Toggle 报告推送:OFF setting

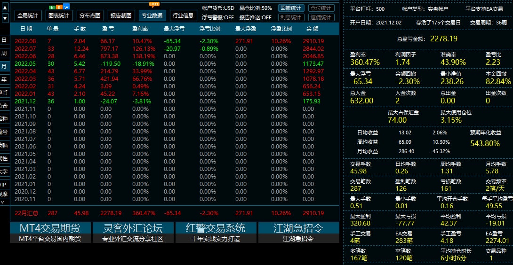click(x=255, y=17)
